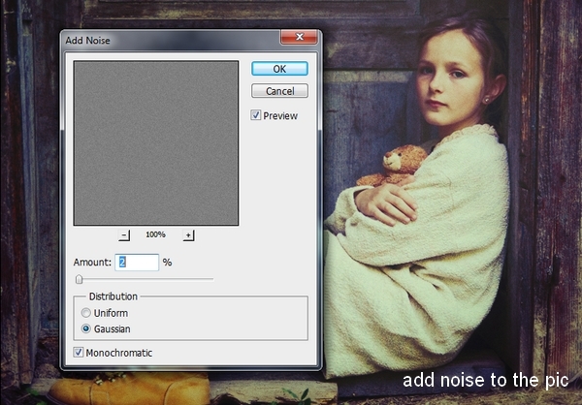Click the 100% zoom level label
The width and height of the screenshot is (582, 405).
click(x=156, y=234)
